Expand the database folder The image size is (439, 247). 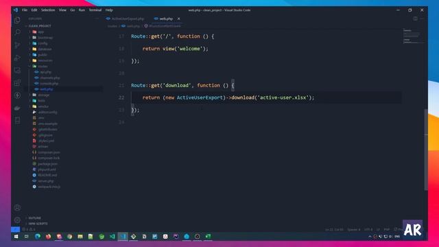coord(45,49)
